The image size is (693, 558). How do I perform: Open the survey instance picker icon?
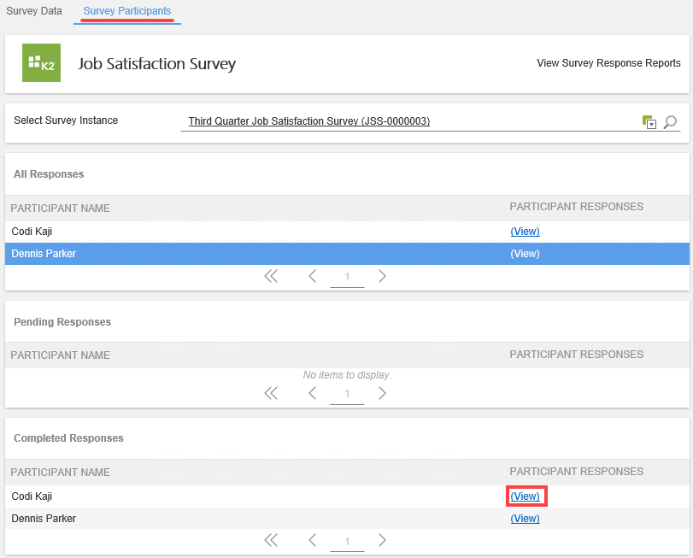pyautogui.click(x=649, y=122)
